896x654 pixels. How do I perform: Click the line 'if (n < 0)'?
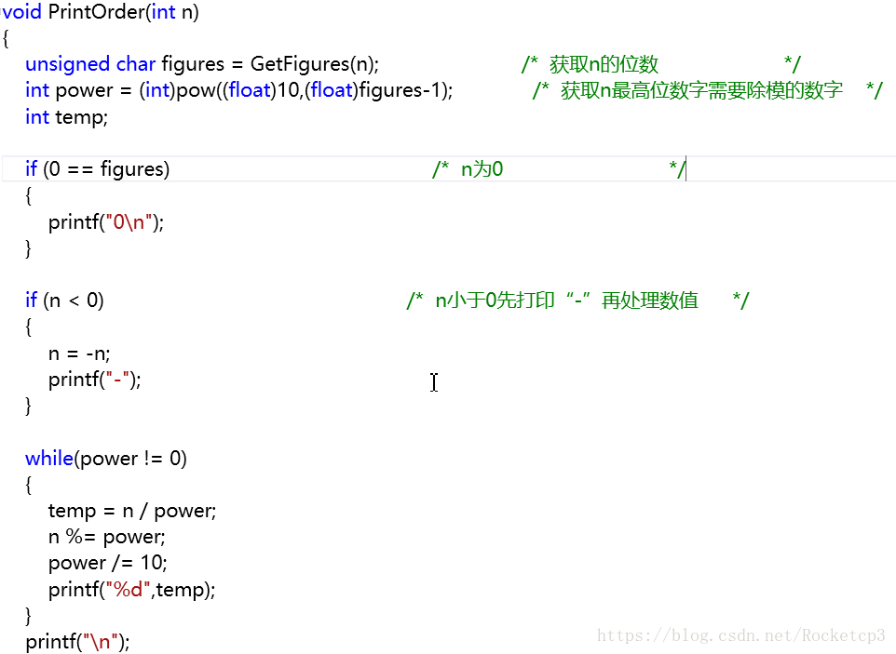coord(64,300)
